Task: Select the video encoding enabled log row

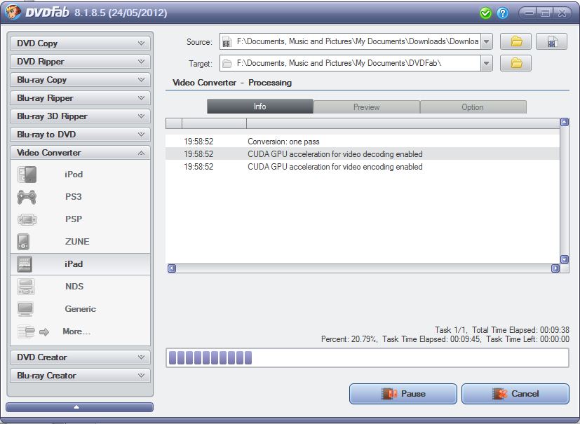Action: [363, 167]
